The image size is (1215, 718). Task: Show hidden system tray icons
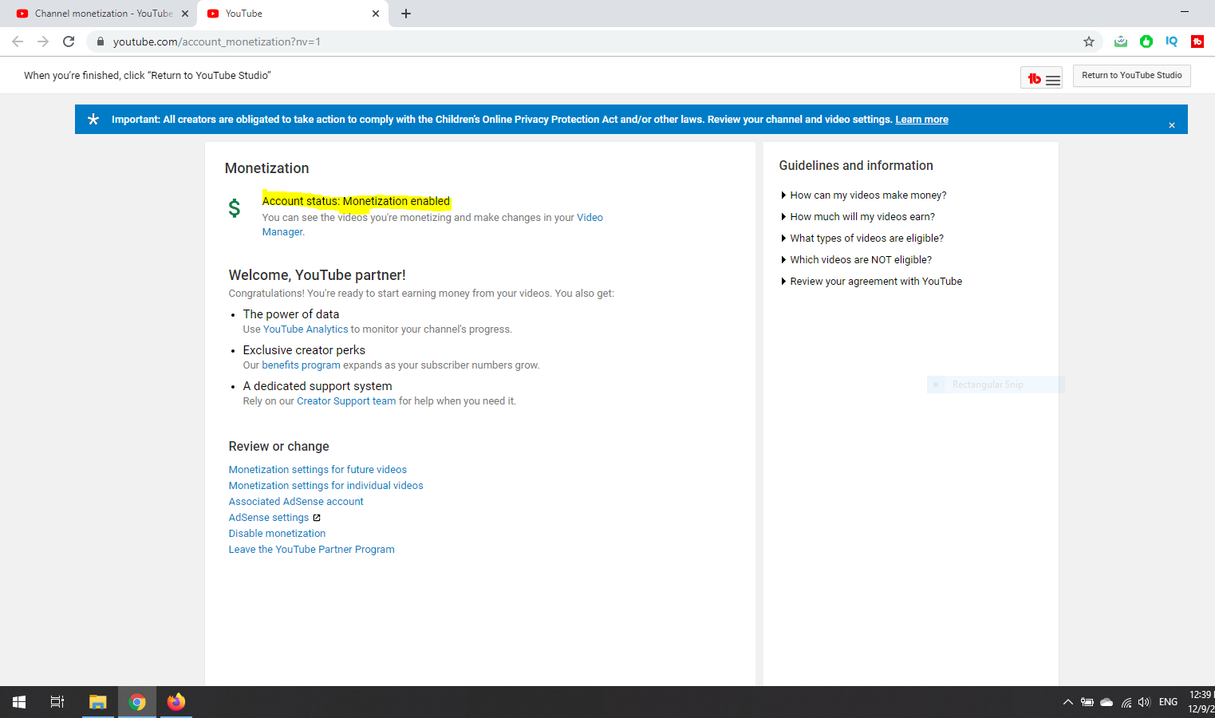[x=1068, y=702]
